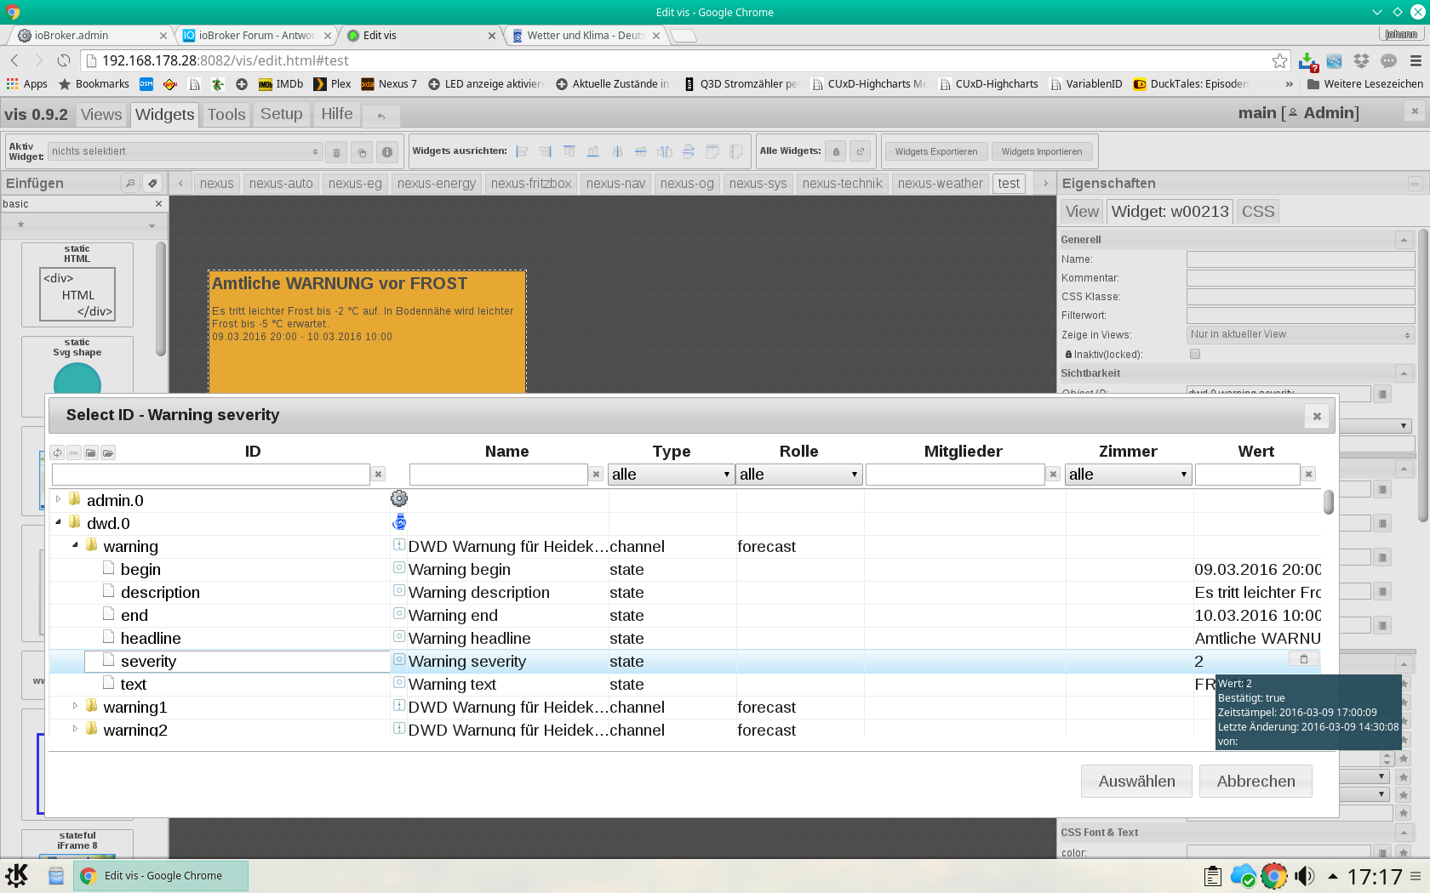Open ioBroker.admin browser tab
This screenshot has height=893, width=1430.
92,35
